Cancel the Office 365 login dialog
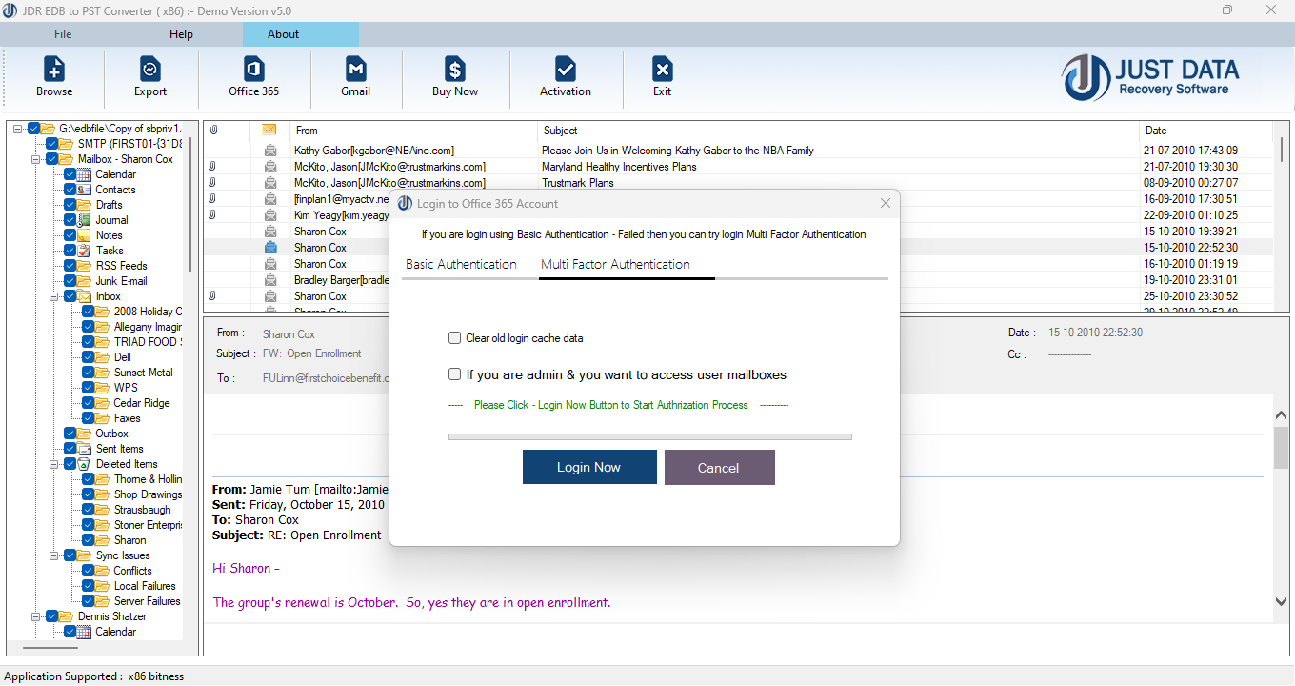The image size is (1295, 686). coord(719,467)
